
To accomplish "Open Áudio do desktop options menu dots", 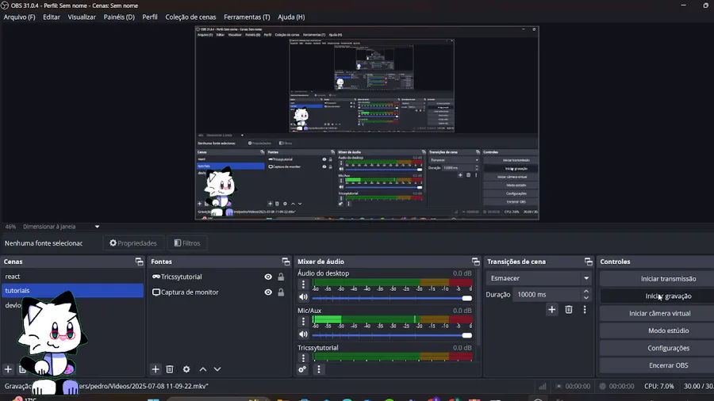I will pos(303,285).
